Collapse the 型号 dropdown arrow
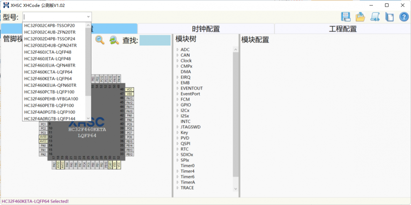The height and width of the screenshot is (205, 411). [88, 17]
